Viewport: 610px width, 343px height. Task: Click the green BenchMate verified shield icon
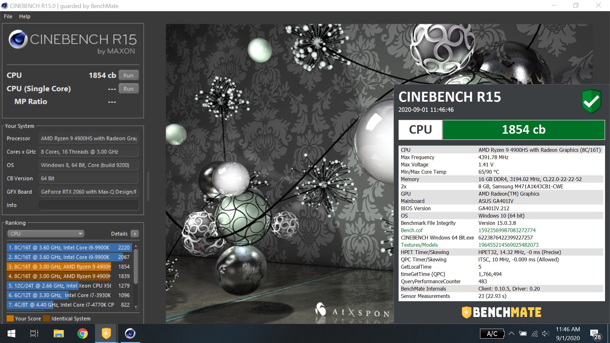(x=591, y=101)
